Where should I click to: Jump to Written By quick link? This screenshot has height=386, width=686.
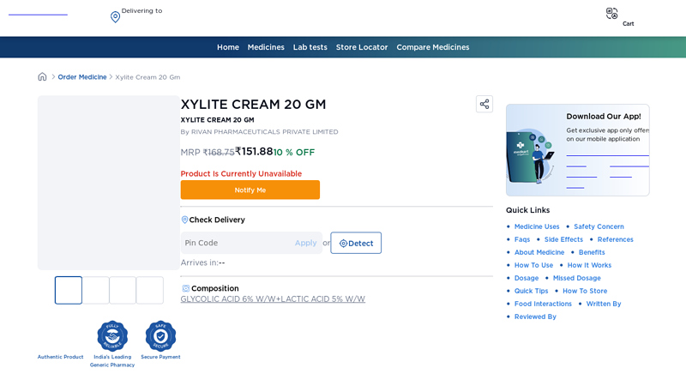[604, 304]
